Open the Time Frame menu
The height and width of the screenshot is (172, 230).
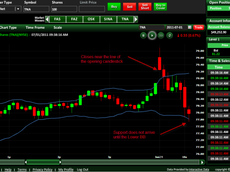click(x=35, y=27)
